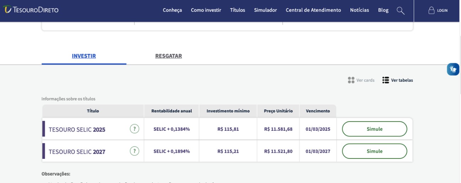461x183 pixels.
Task: Click the Rentabilidade anual column header
Action: (x=172, y=111)
